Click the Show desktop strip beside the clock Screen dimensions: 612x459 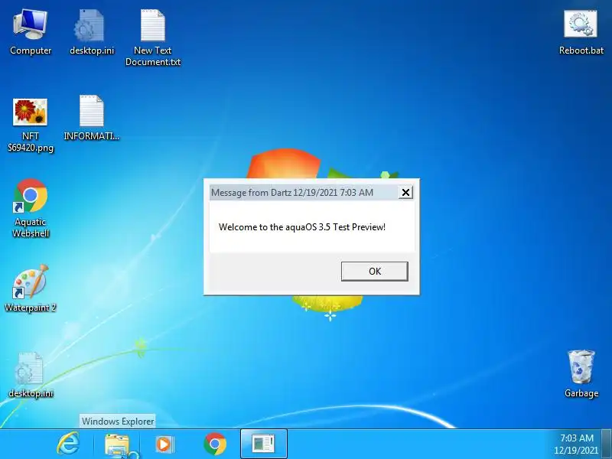click(x=607, y=444)
